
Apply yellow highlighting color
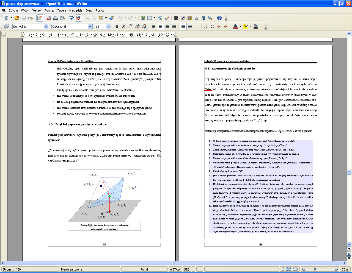pyautogui.click(x=246, y=26)
